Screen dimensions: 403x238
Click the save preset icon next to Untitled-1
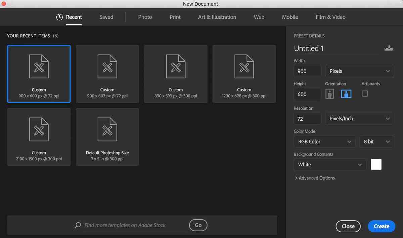point(389,48)
